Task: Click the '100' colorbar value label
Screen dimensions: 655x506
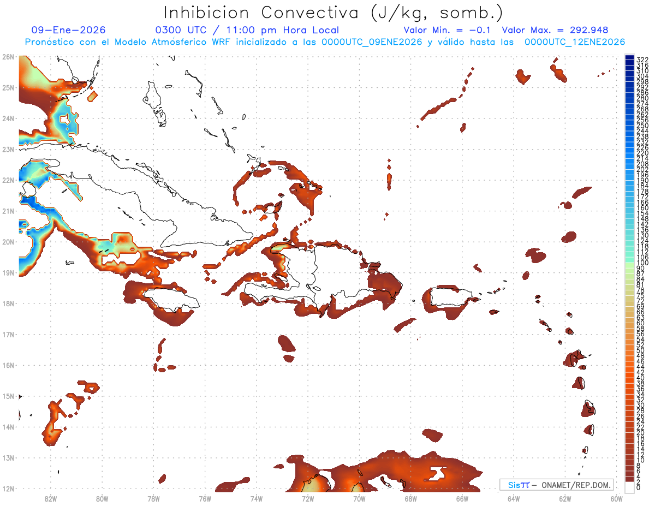Action: [x=642, y=263]
